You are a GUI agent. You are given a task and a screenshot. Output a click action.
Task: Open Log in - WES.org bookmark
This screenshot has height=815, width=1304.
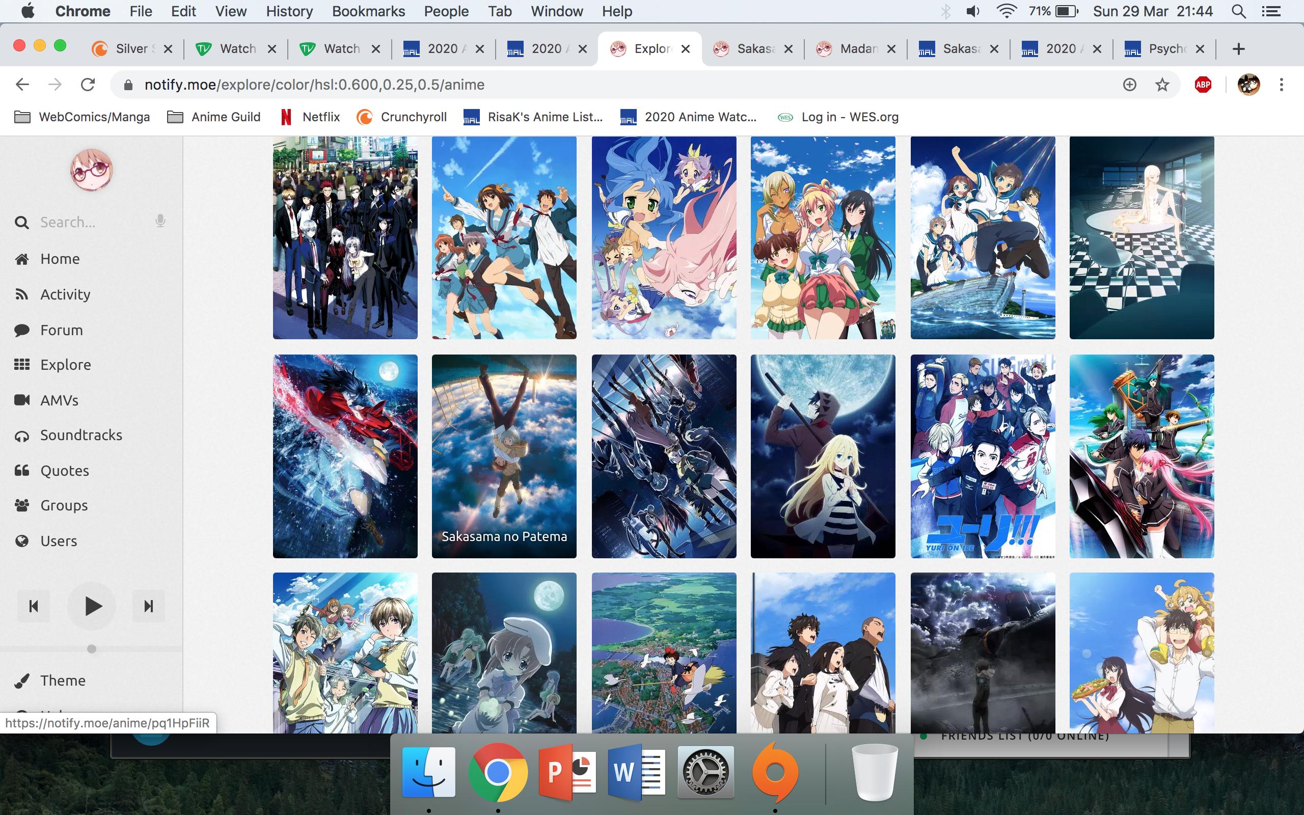click(838, 117)
